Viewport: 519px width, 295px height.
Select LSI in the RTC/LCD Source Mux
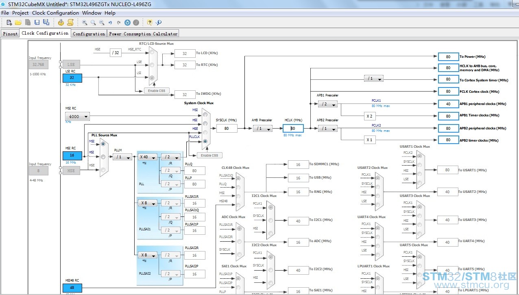pyautogui.click(x=152, y=77)
